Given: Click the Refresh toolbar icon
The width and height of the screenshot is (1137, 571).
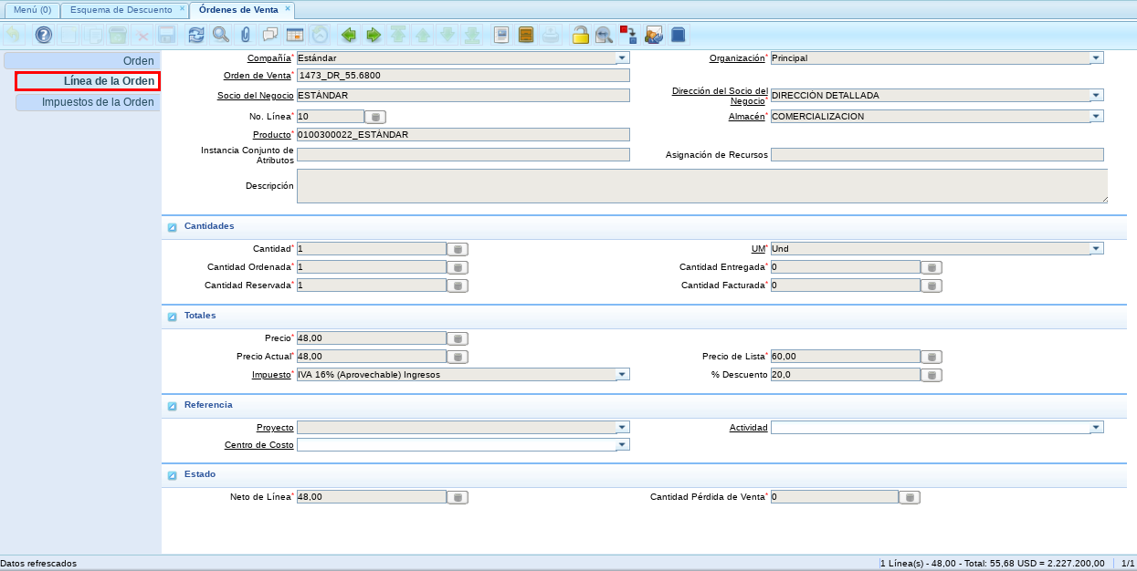Looking at the screenshot, I should [x=196, y=36].
